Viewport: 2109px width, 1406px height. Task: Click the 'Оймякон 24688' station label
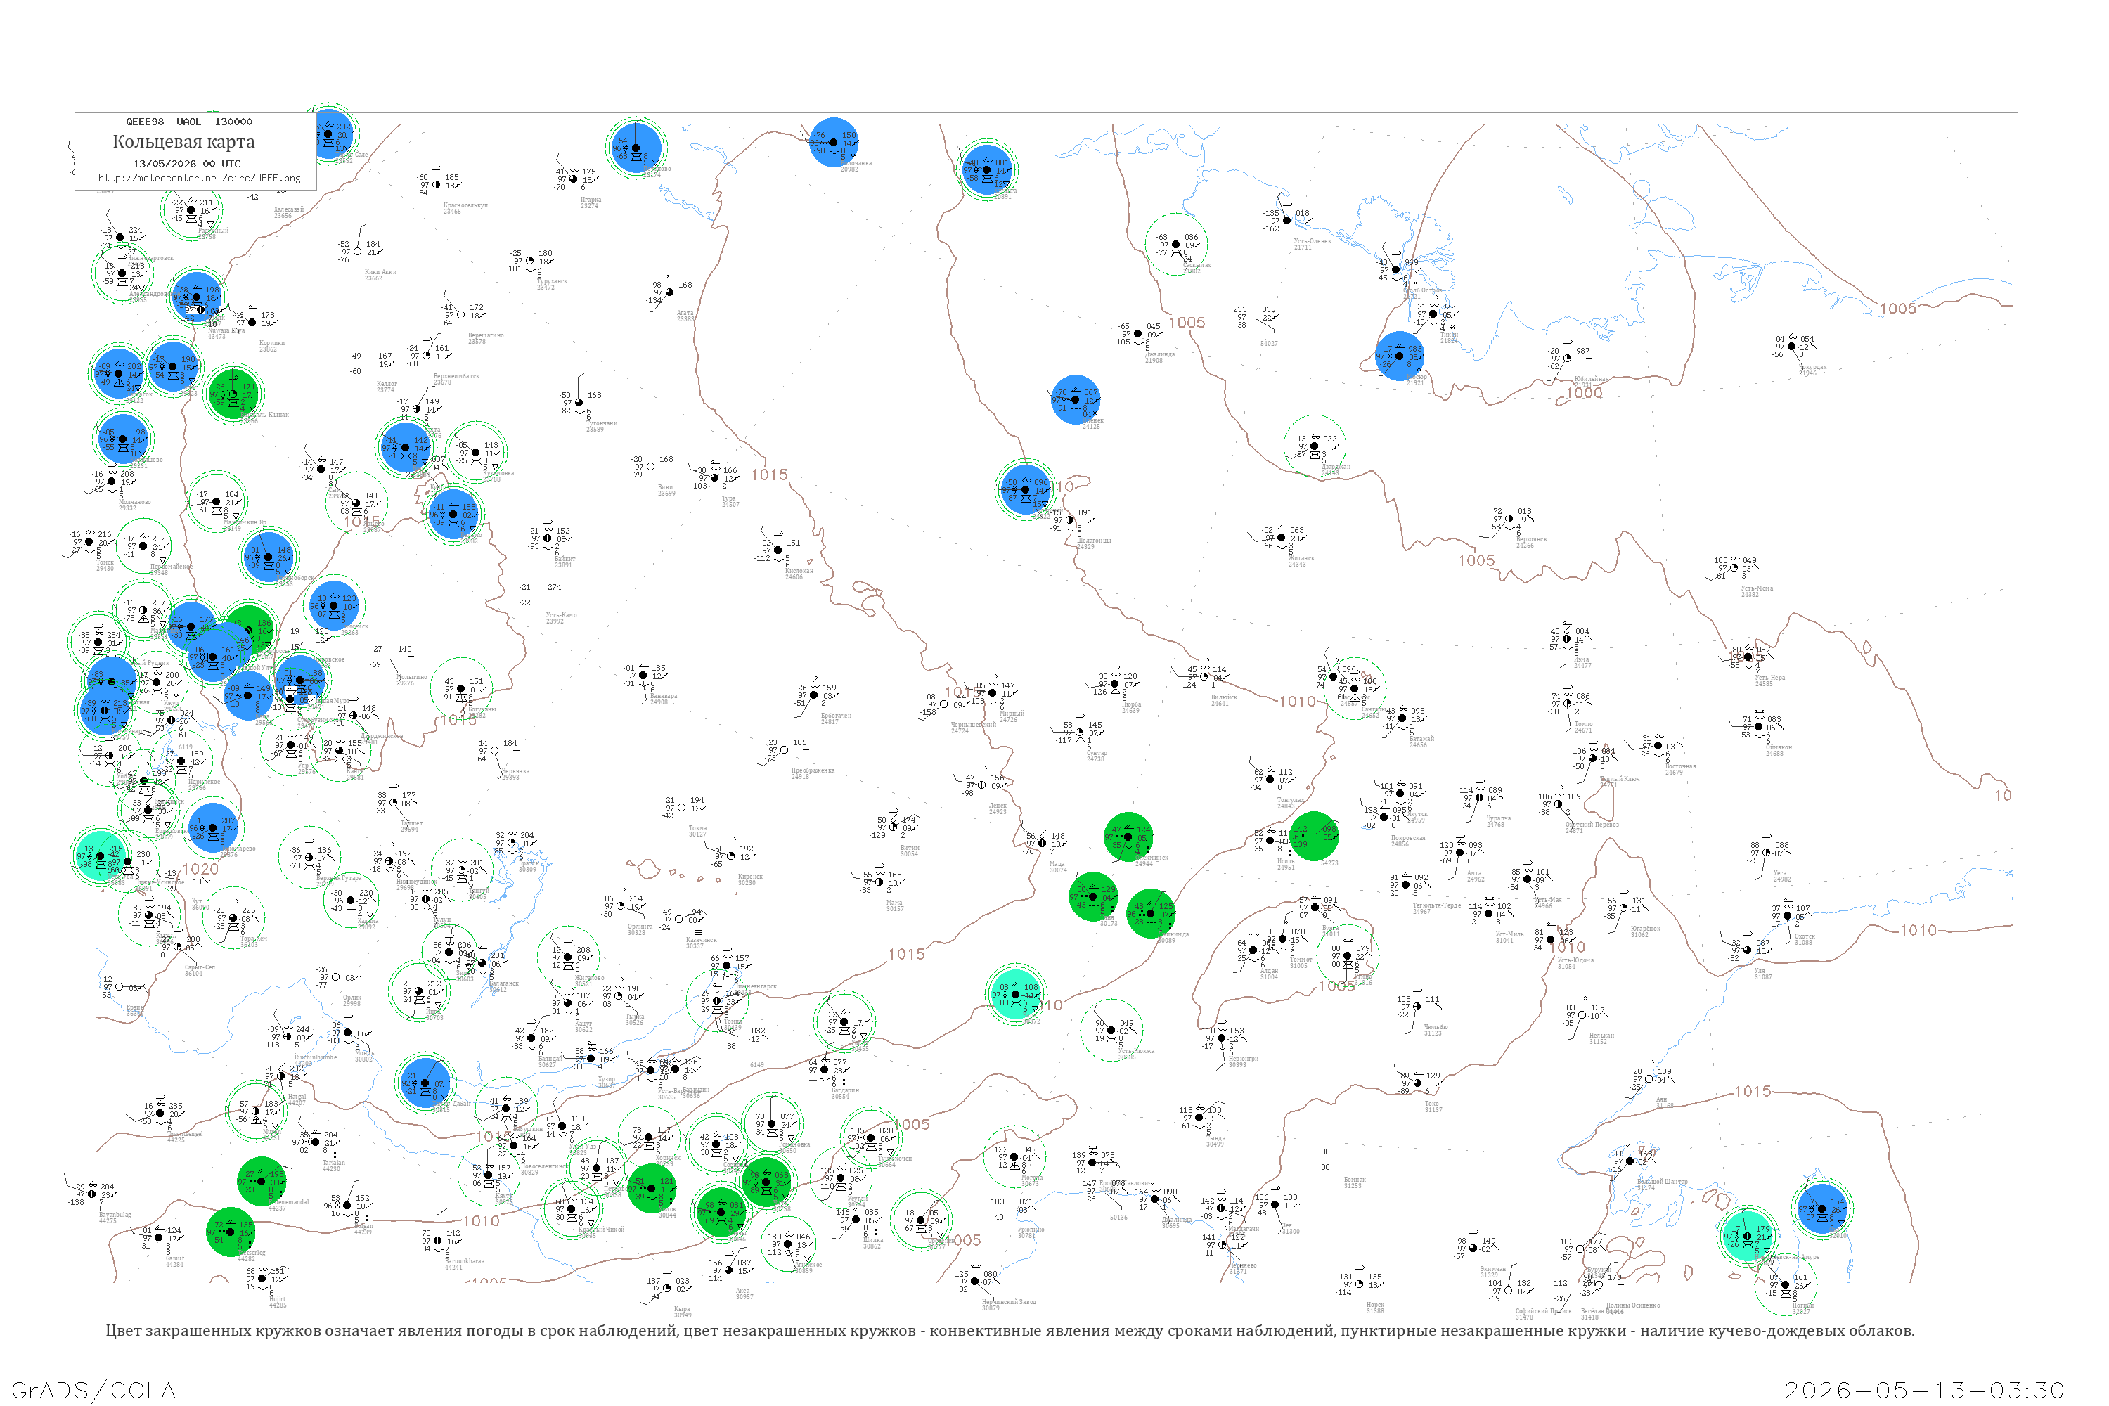(x=1779, y=751)
